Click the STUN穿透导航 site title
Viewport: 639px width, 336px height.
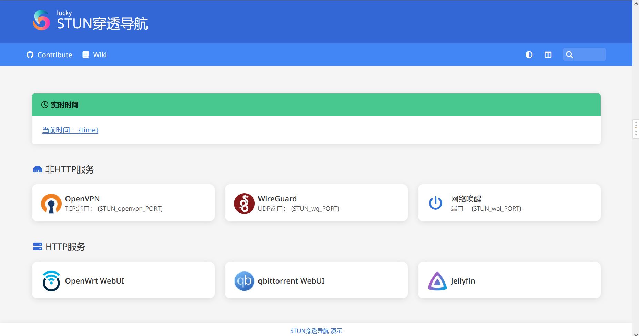tap(102, 24)
